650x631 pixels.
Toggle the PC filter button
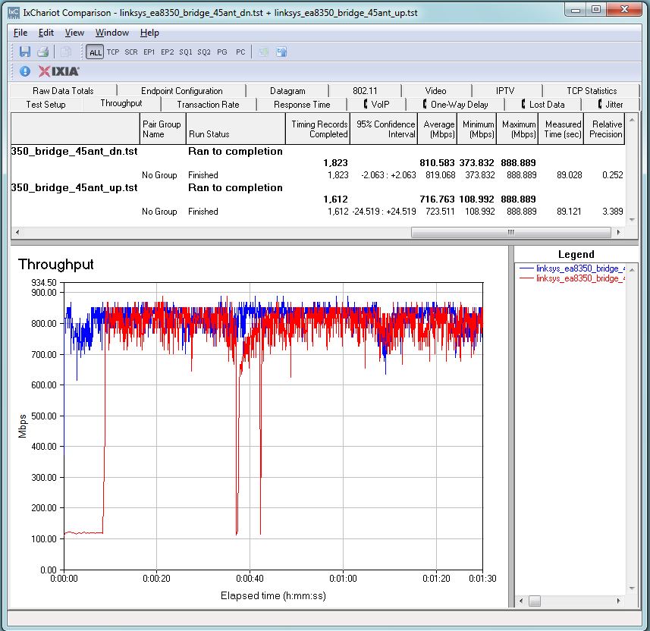point(240,52)
